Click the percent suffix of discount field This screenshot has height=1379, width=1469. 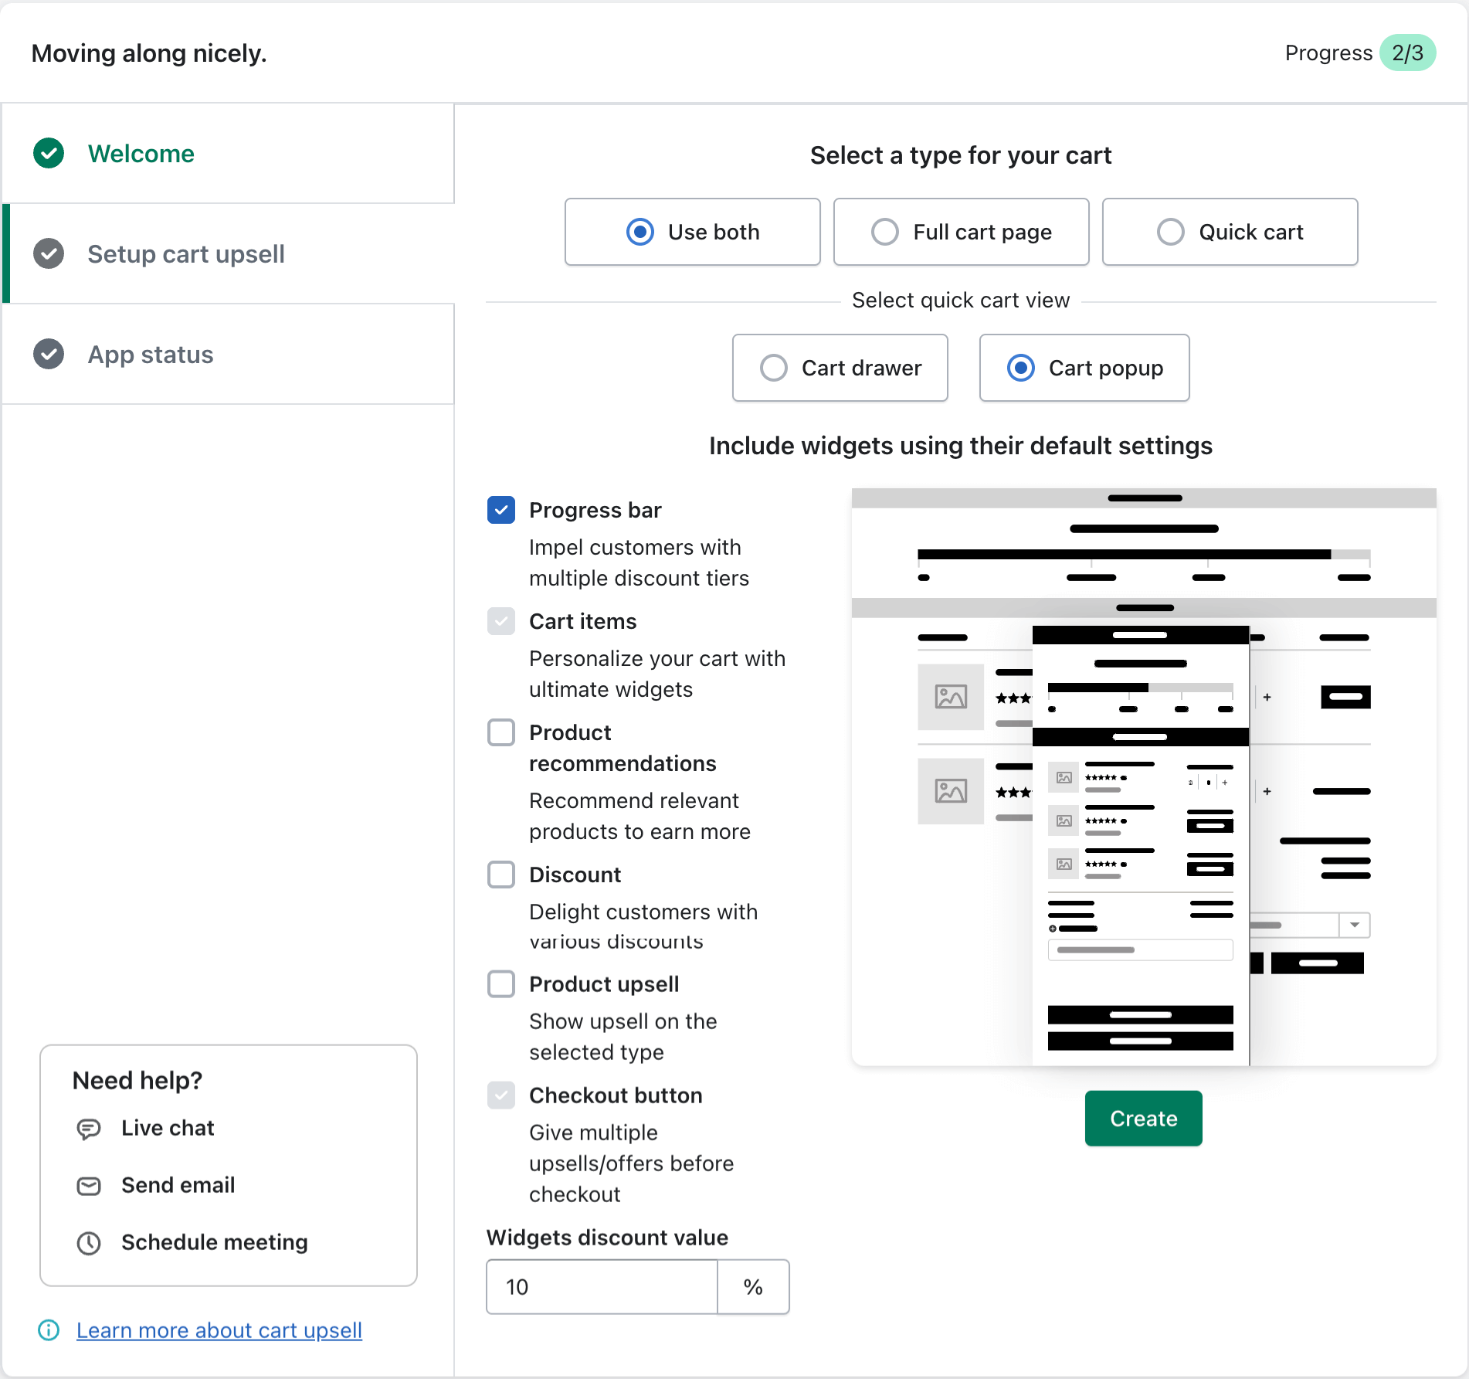tap(753, 1287)
